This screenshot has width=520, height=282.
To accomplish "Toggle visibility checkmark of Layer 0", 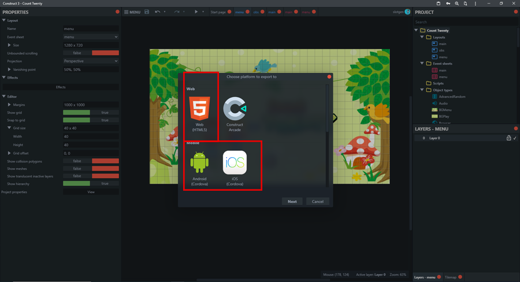I will click(x=515, y=138).
